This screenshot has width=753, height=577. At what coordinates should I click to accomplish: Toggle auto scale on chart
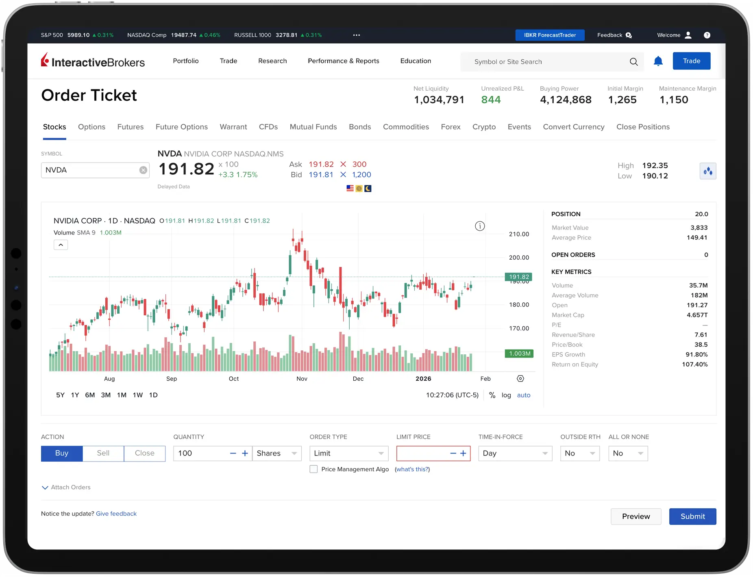coord(524,395)
